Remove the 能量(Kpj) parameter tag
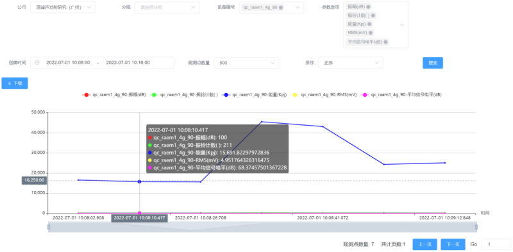This screenshot has height=252, width=513. [x=369, y=24]
